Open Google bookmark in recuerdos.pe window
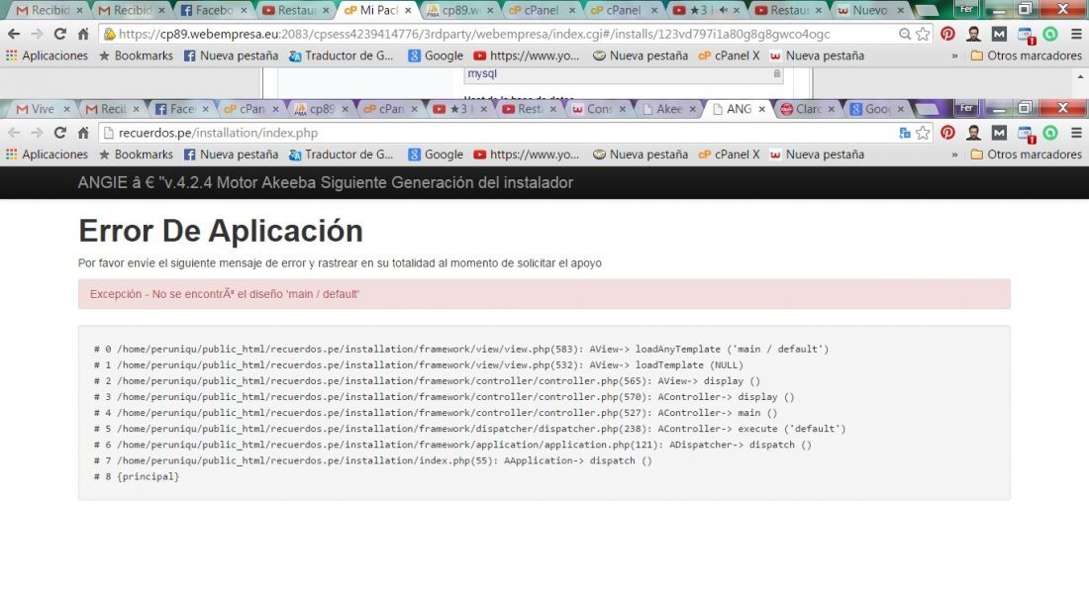Screen dimensions: 1089x612 (x=436, y=154)
